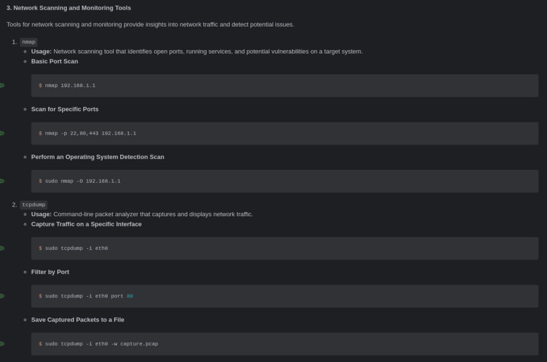Click inside the 'nmap 192.168.1.1' code block
The height and width of the screenshot is (362, 547).
[285, 85]
